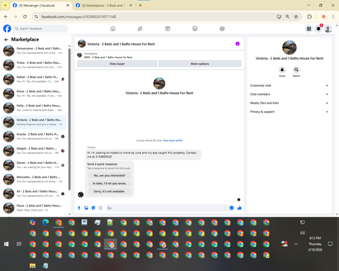Screen dimensions: 339x271
Task: Send quick reply In talks. I'll let you know.
Action: pos(109,184)
